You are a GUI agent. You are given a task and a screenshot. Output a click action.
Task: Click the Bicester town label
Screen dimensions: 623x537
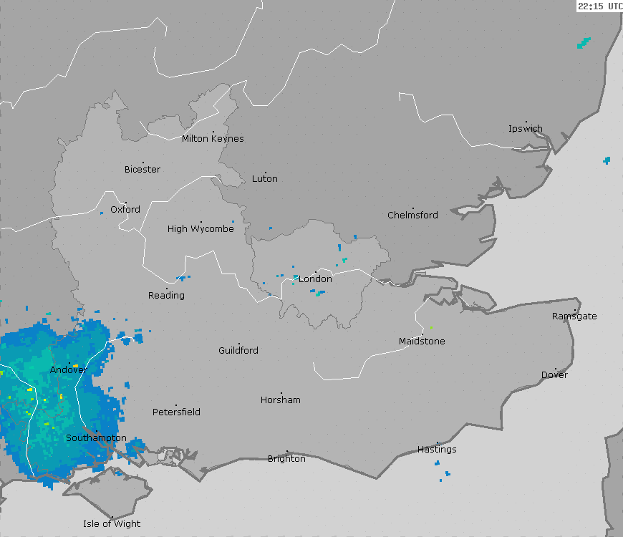(143, 170)
